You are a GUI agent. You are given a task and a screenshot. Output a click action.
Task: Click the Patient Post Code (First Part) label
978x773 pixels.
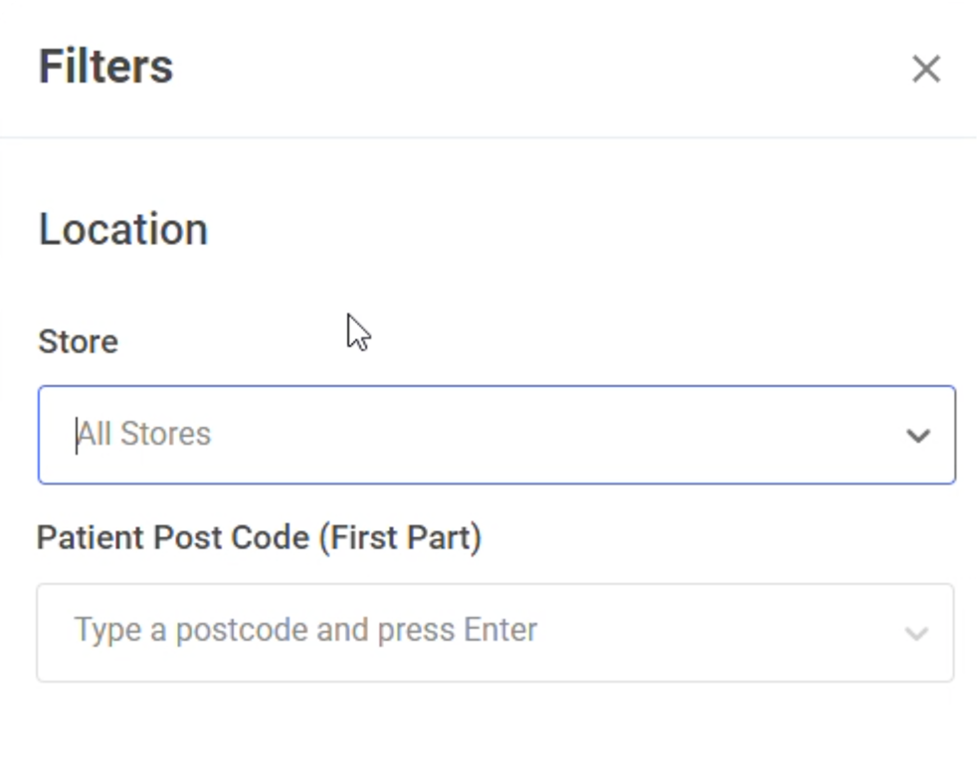point(260,538)
